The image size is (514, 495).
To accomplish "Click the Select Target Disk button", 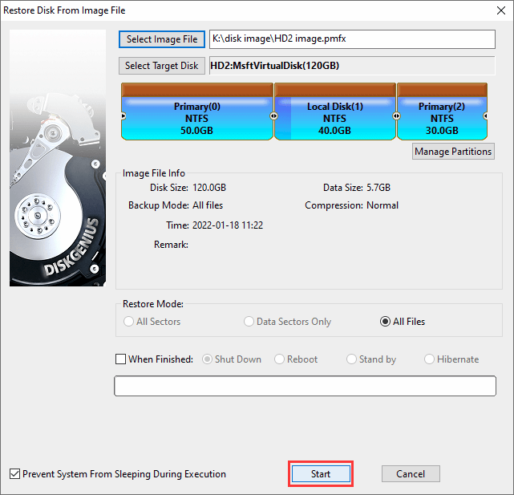I will [161, 66].
